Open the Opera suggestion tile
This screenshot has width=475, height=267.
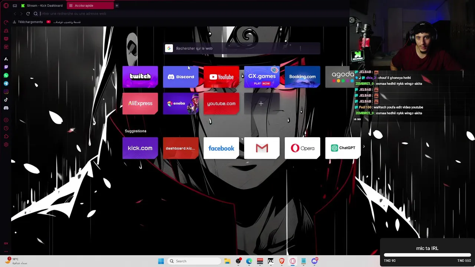pyautogui.click(x=302, y=148)
